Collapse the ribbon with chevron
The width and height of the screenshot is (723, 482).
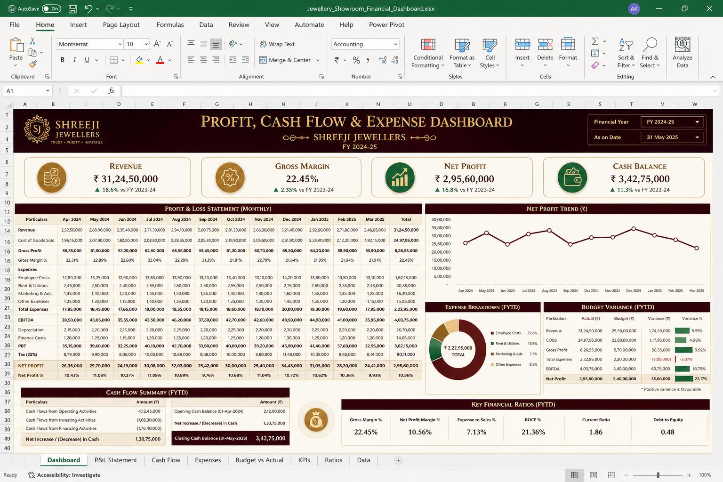(x=713, y=77)
